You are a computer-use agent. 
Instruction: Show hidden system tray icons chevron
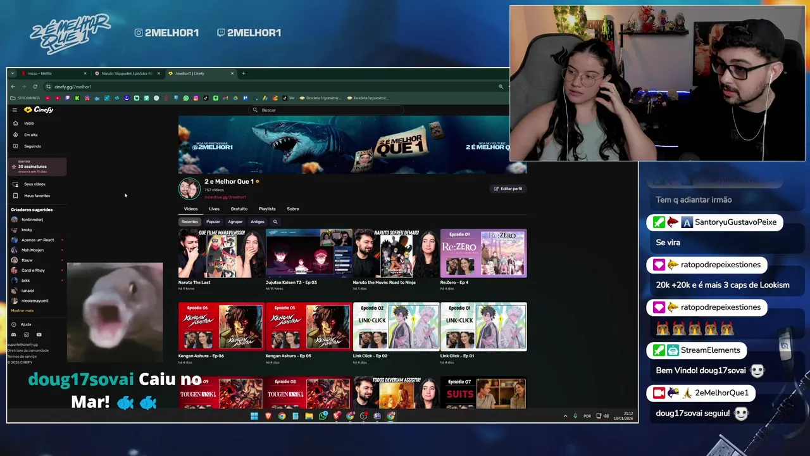(x=565, y=416)
